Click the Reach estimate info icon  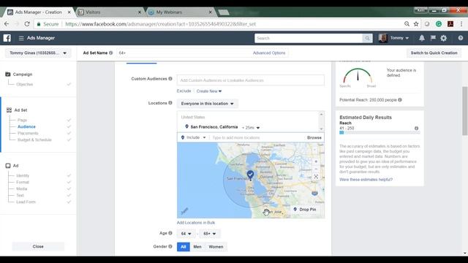pyautogui.click(x=416, y=129)
